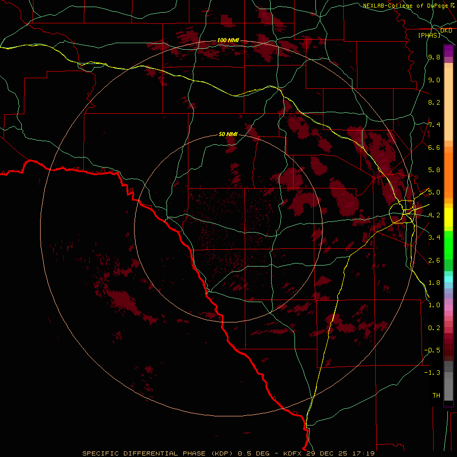Screen dimensions: 457x457
Task: Click the 1.0 value on the scale
Action: tap(434, 305)
